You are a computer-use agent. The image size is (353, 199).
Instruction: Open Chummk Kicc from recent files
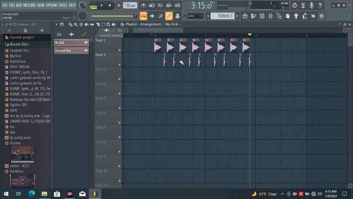point(19,50)
